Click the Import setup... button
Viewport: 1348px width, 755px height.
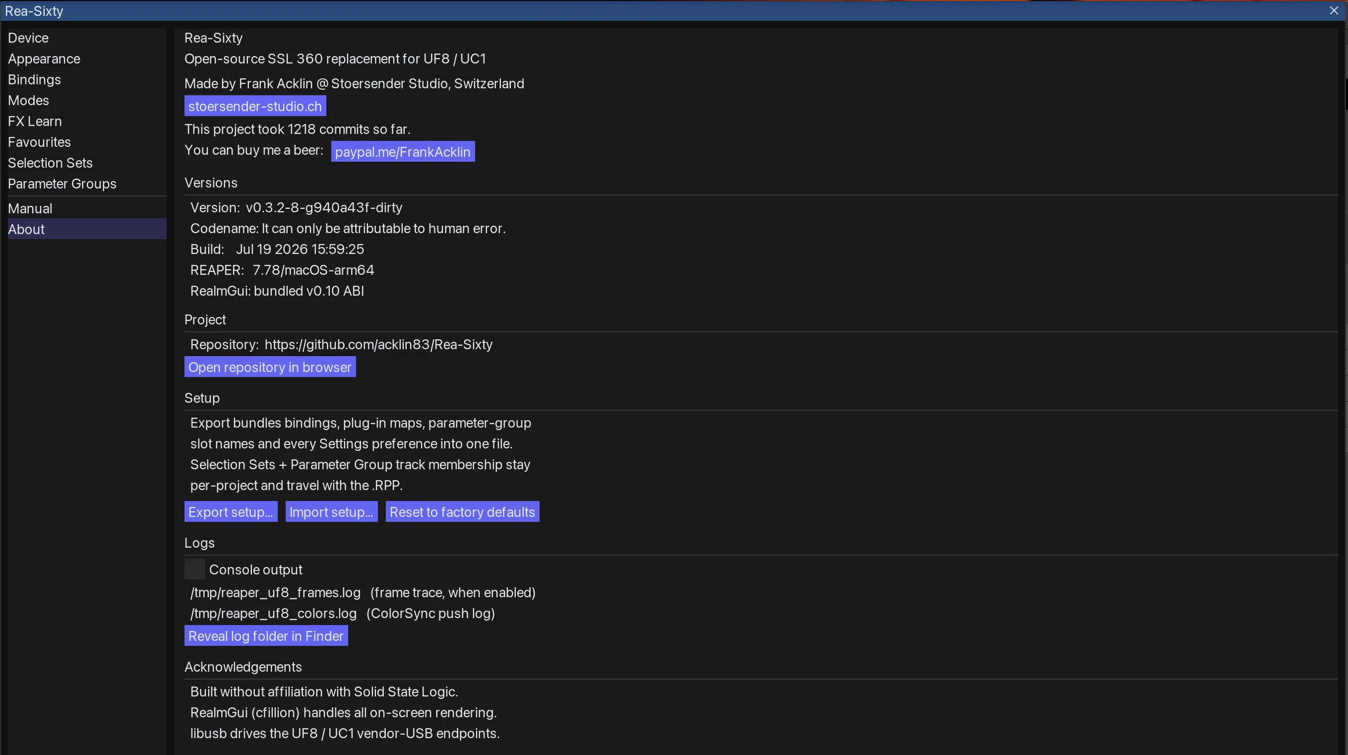click(331, 512)
